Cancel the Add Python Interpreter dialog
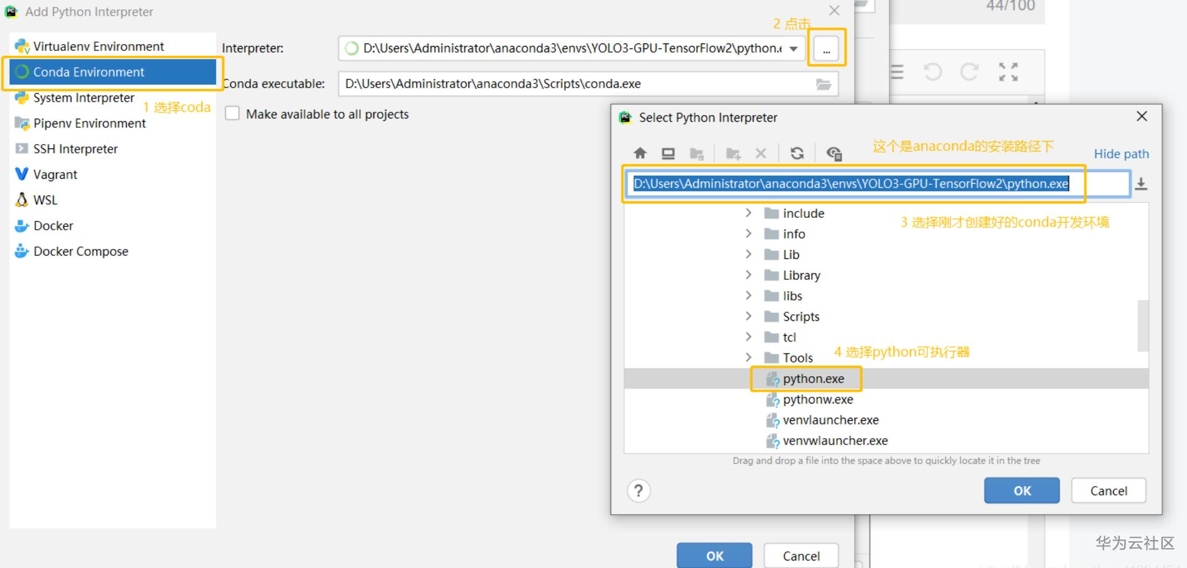 click(801, 556)
